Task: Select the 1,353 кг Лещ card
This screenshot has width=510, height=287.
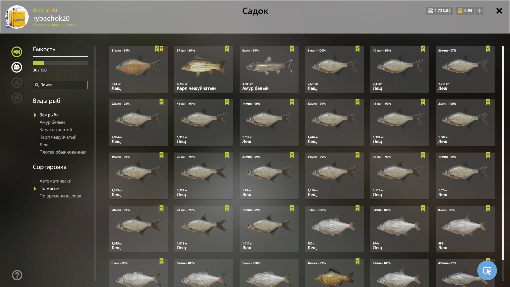Action: [204, 176]
